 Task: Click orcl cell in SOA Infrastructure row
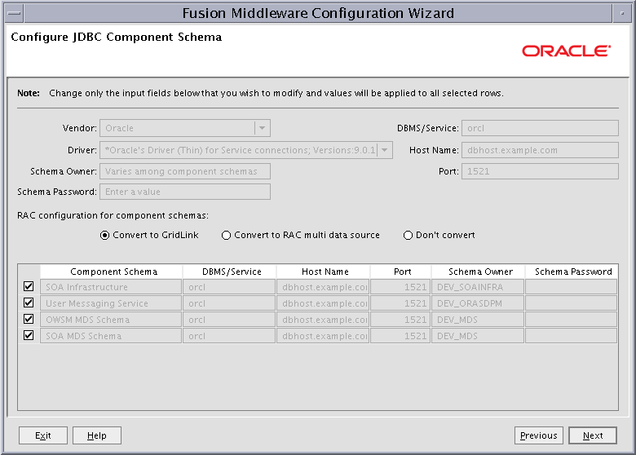tap(229, 287)
